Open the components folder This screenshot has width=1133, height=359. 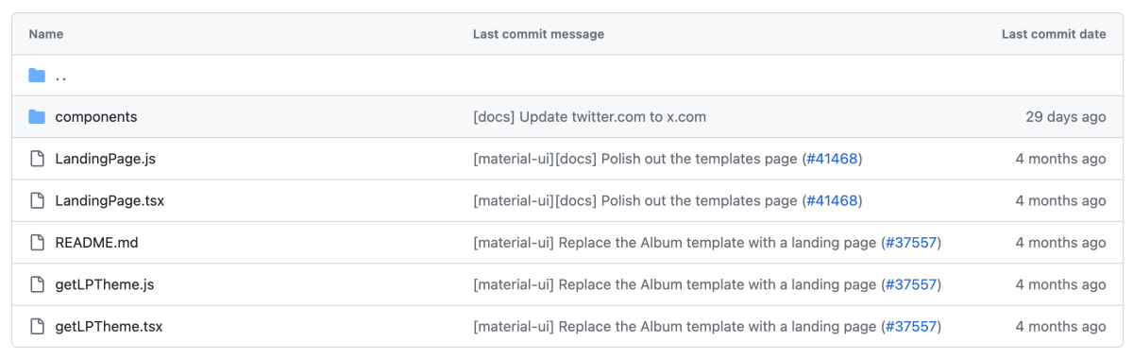(x=96, y=117)
